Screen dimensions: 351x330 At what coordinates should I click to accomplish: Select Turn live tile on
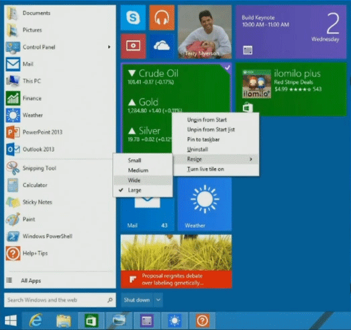point(216,169)
